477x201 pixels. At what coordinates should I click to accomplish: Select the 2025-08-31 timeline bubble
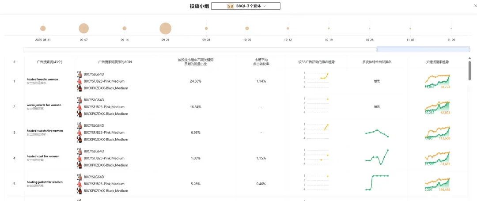[x=43, y=28]
